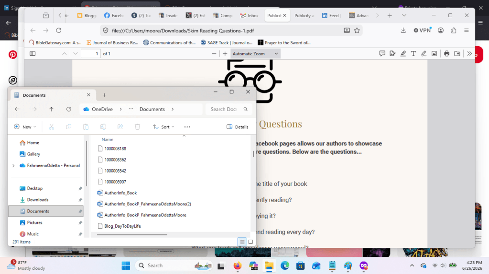Open Prayer to the Sword bookmark
The width and height of the screenshot is (489, 274).
pyautogui.click(x=284, y=42)
